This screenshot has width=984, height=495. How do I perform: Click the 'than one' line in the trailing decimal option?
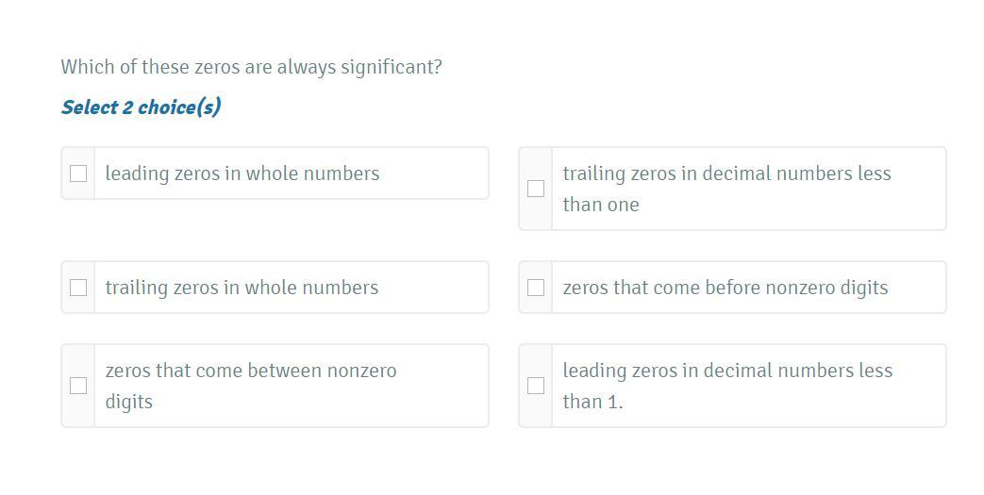coord(600,205)
